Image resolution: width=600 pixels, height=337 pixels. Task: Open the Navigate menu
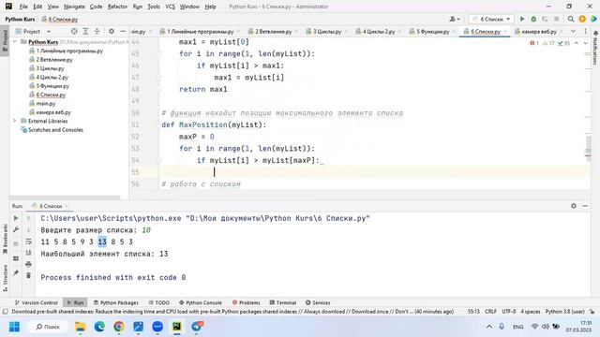[74, 7]
